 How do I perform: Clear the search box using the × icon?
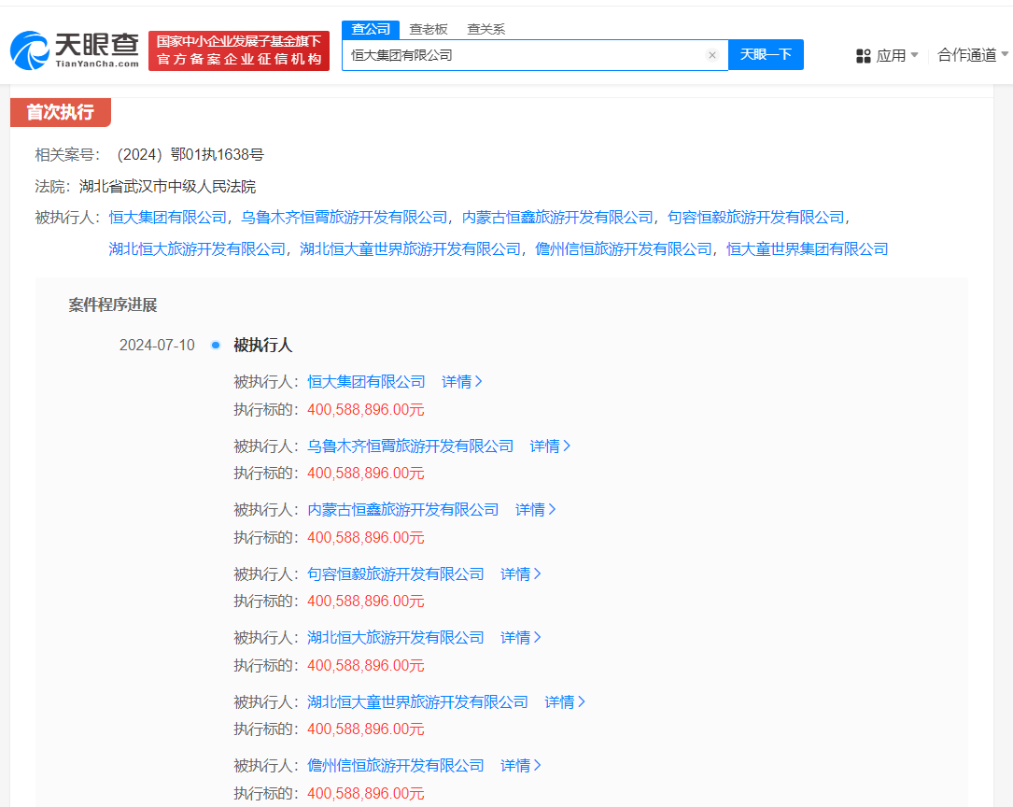712,54
